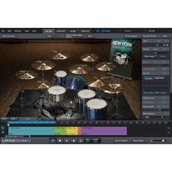
Task: Select the Track 1 tab
Action: [x=28, y=119]
